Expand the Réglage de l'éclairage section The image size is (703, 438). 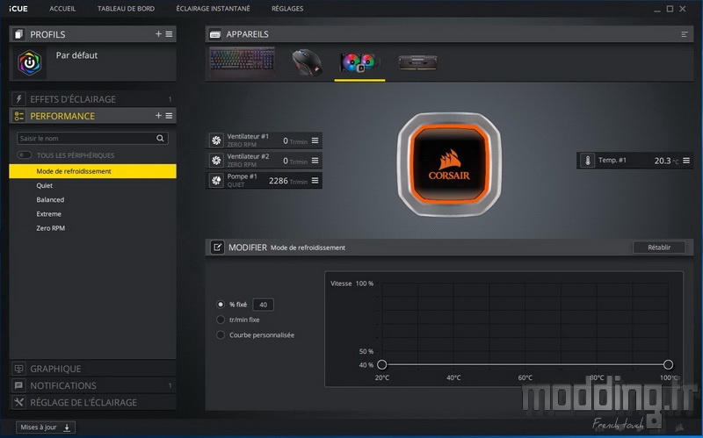coord(93,402)
